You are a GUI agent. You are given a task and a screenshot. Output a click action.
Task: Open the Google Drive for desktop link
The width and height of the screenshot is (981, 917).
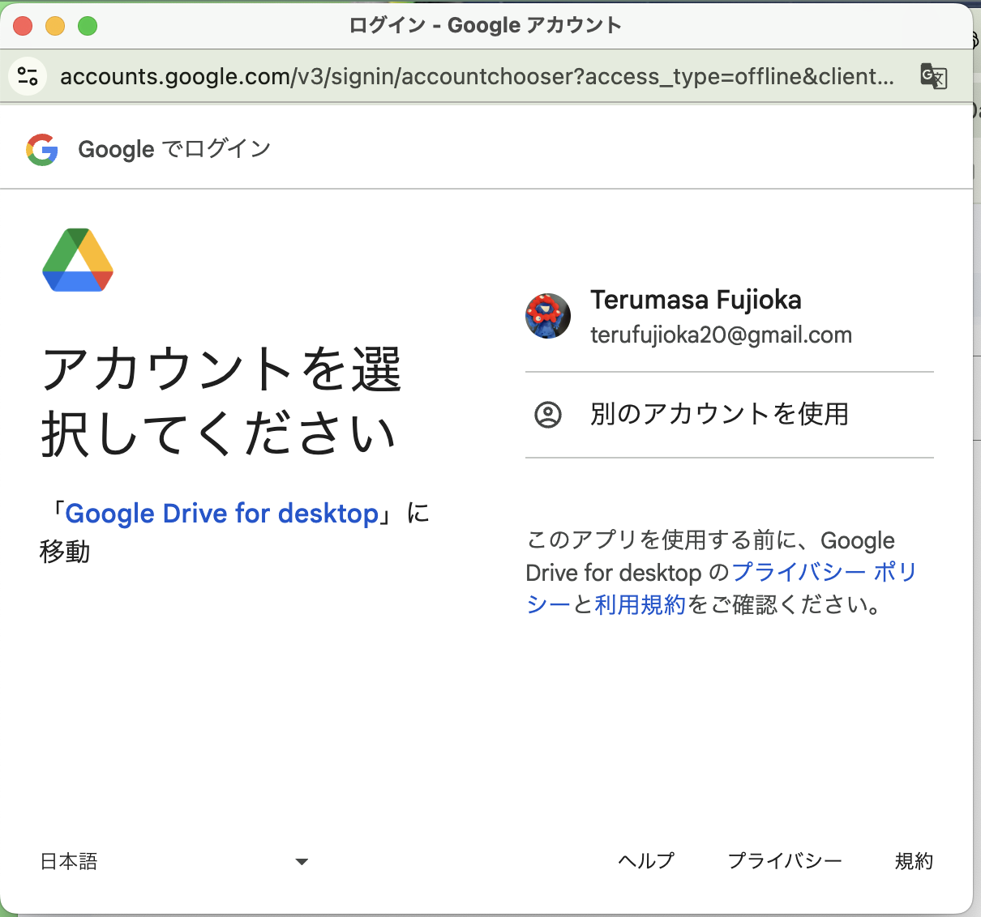pos(221,513)
